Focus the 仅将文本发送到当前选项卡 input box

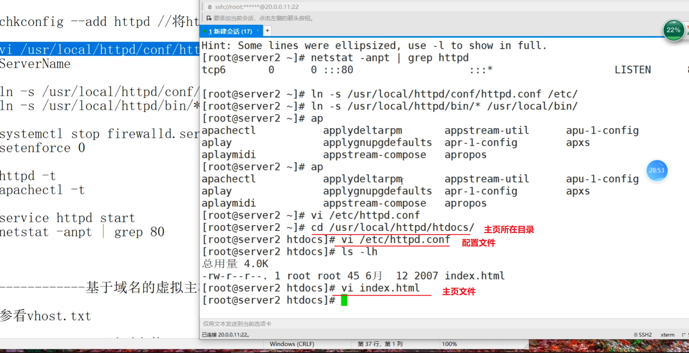[x=444, y=324]
